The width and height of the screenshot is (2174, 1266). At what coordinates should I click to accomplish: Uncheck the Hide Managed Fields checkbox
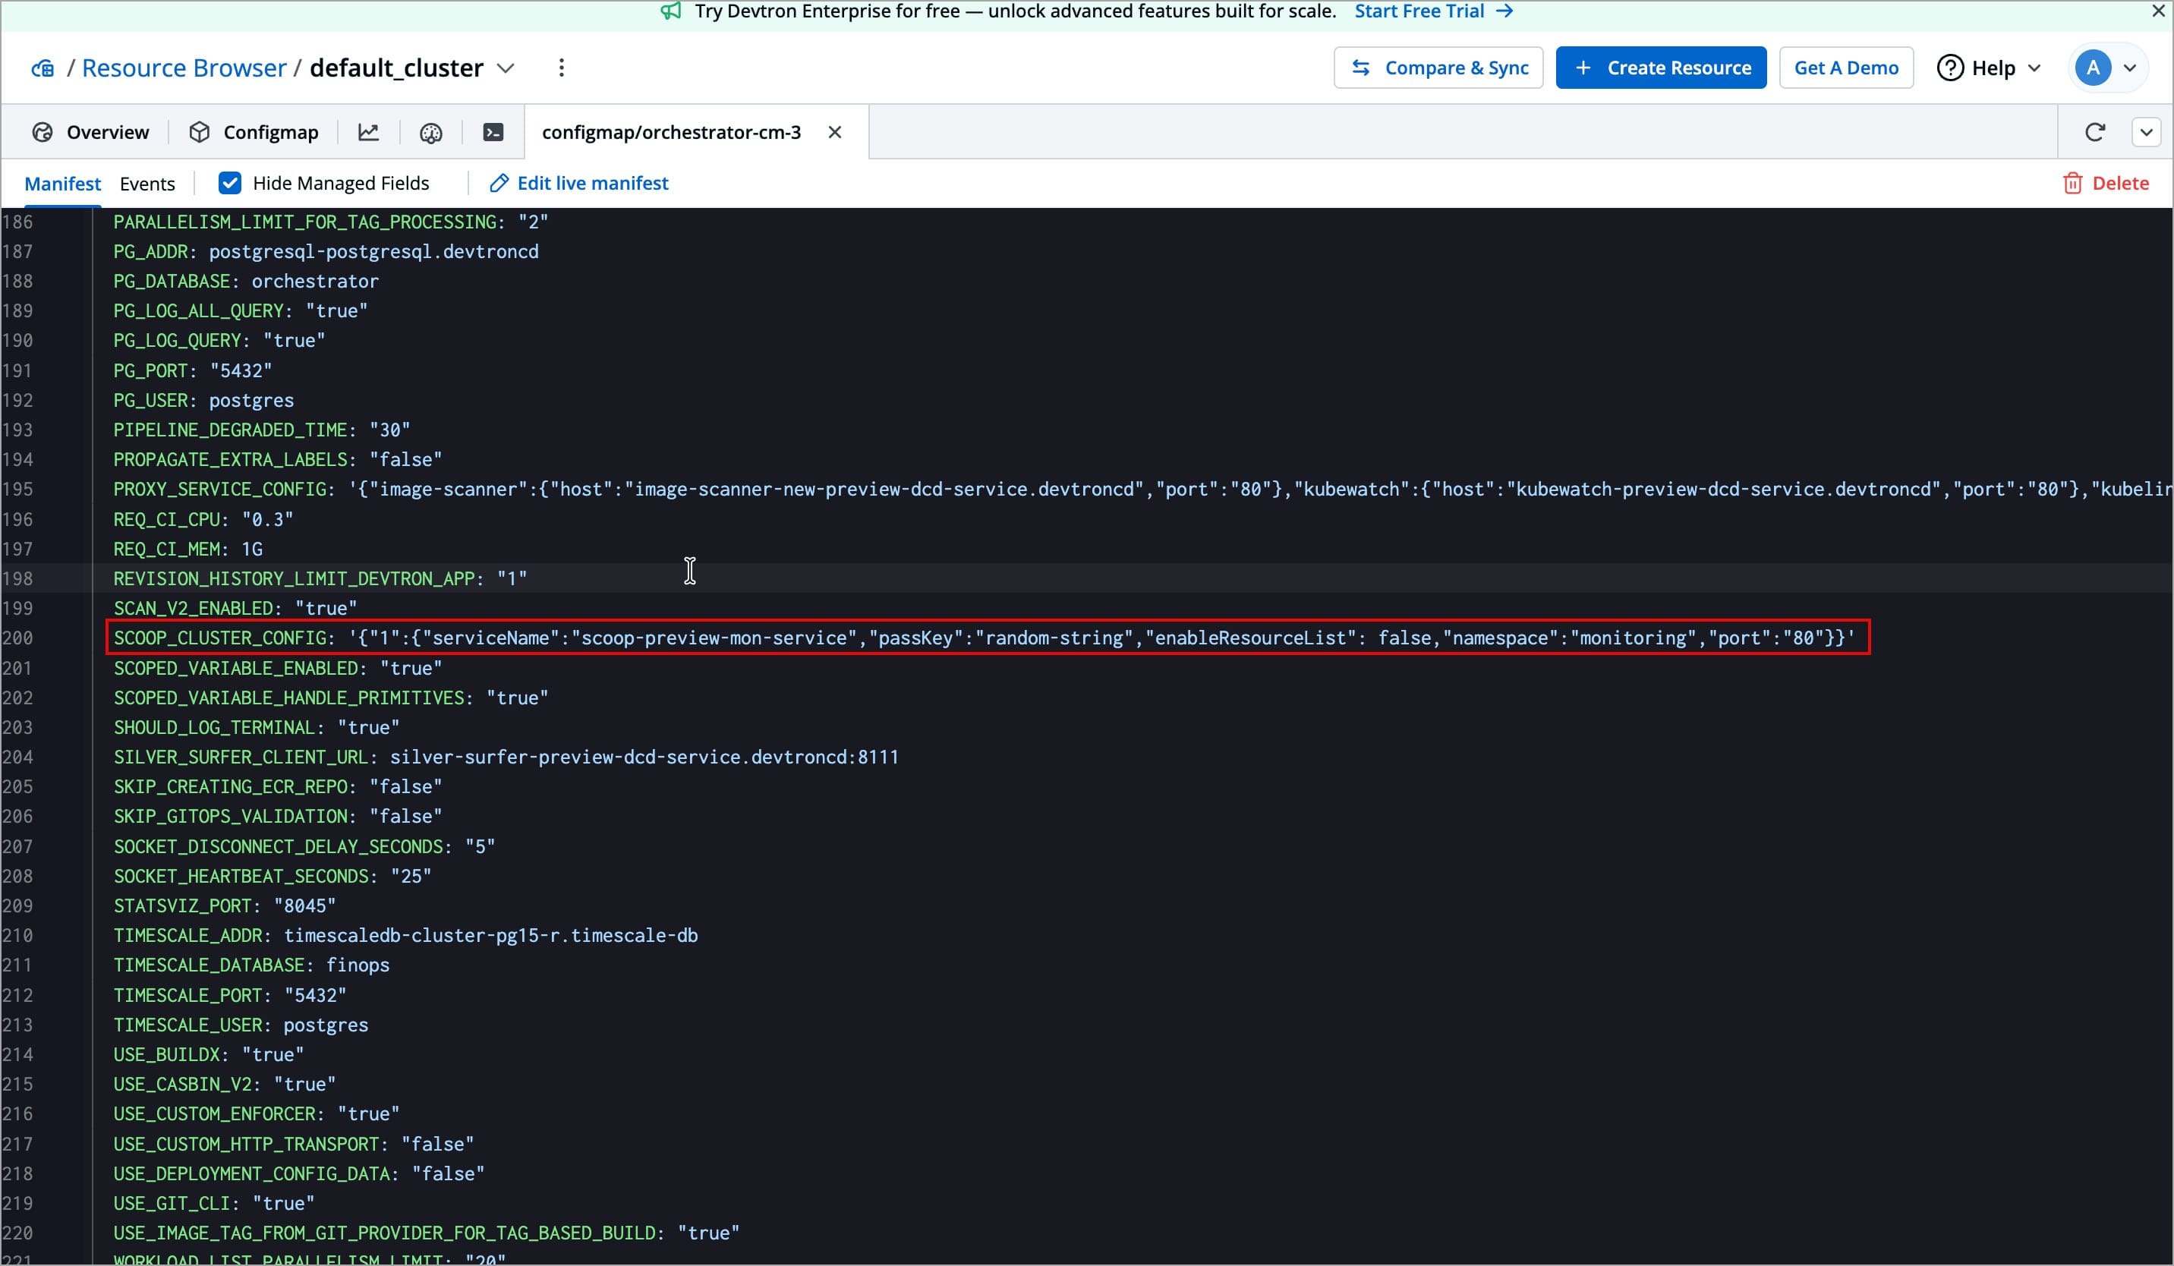229,183
